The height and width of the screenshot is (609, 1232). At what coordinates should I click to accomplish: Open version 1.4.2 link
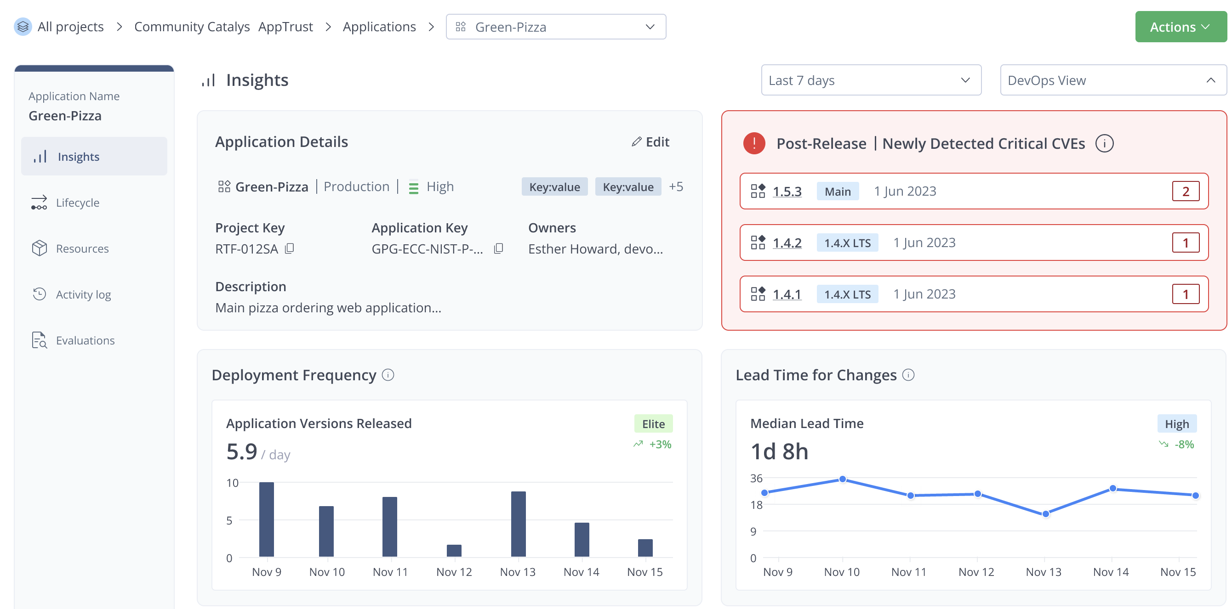coord(787,242)
